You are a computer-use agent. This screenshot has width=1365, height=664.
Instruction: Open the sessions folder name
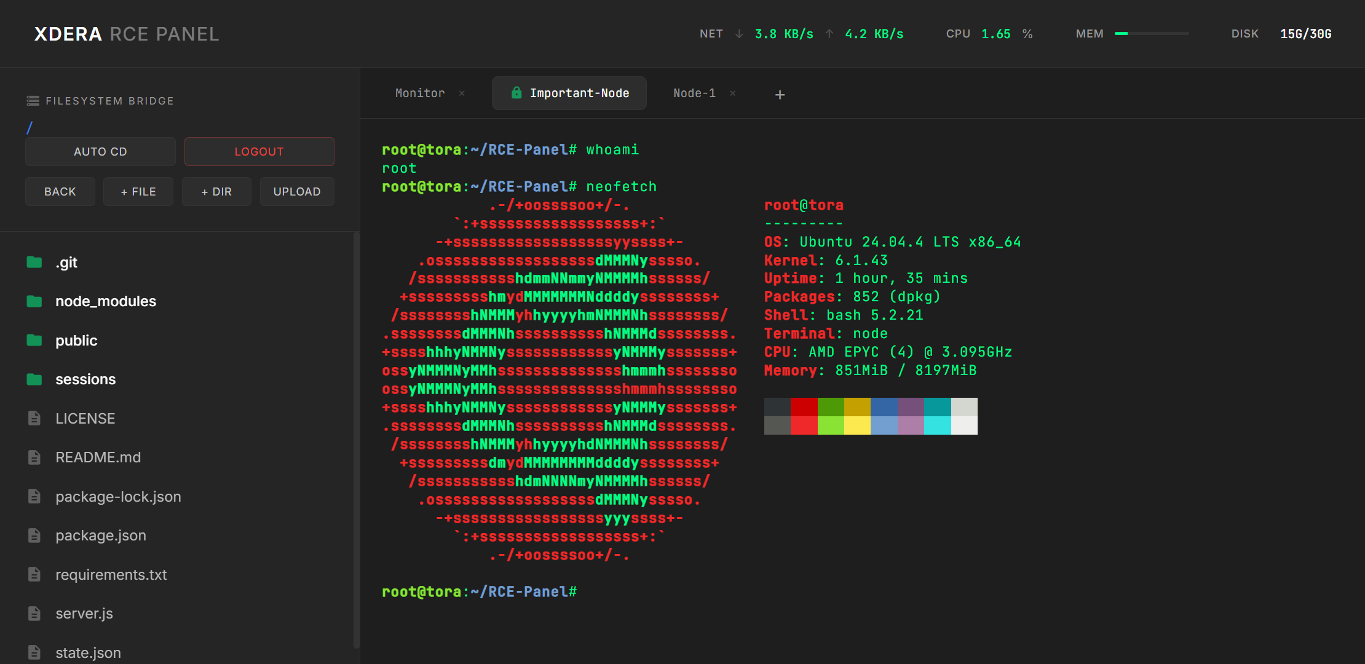pyautogui.click(x=85, y=379)
